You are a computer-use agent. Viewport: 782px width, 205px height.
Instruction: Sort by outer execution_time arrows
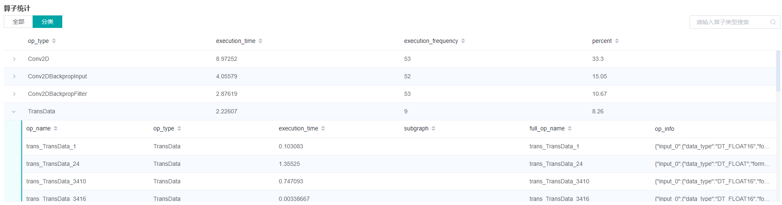point(260,41)
